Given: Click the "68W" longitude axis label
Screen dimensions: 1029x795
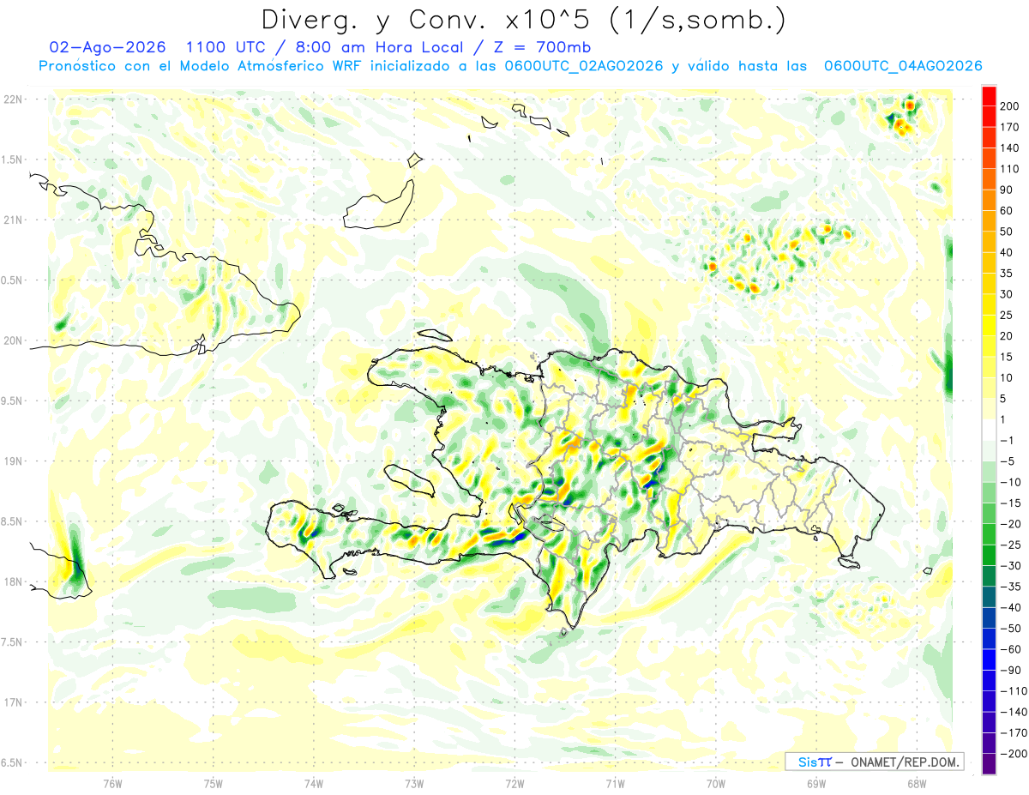Looking at the screenshot, I should click(x=916, y=783).
